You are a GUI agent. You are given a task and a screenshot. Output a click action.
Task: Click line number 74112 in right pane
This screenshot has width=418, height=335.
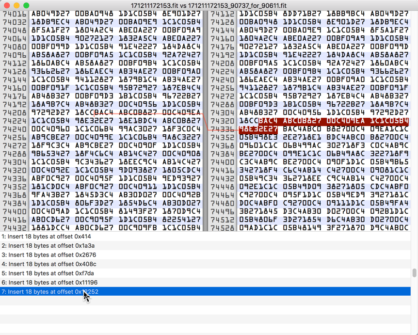[222, 14]
